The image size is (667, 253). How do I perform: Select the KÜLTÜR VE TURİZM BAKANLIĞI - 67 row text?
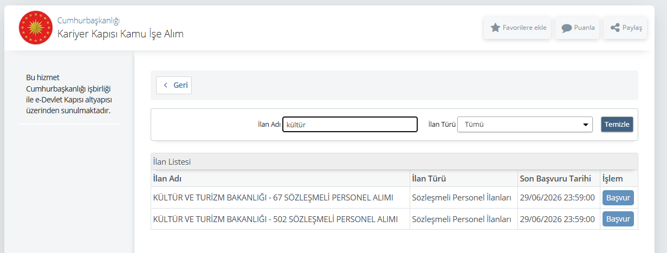(x=273, y=198)
